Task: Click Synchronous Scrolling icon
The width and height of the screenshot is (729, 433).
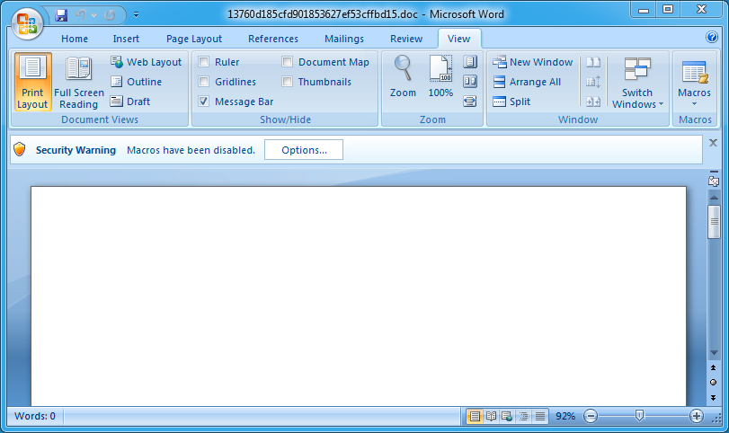Action: click(593, 82)
